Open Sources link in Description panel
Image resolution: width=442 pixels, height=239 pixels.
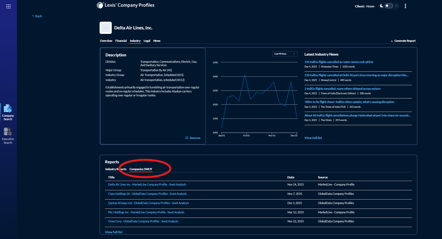click(193, 138)
